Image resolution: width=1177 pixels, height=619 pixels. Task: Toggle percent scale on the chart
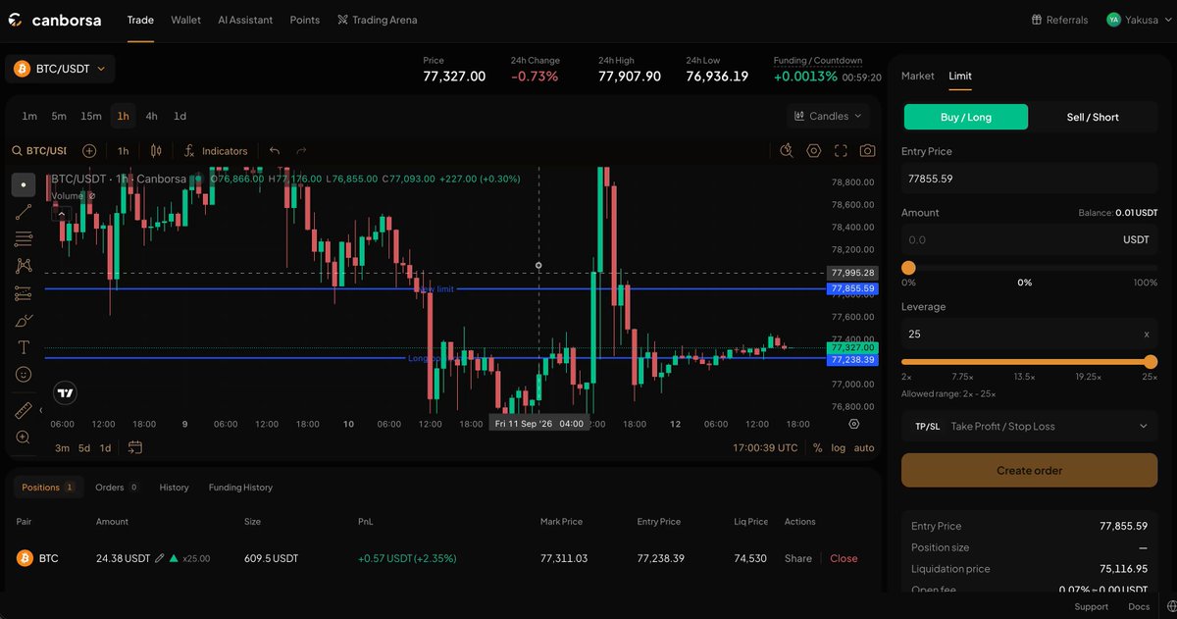coord(818,448)
